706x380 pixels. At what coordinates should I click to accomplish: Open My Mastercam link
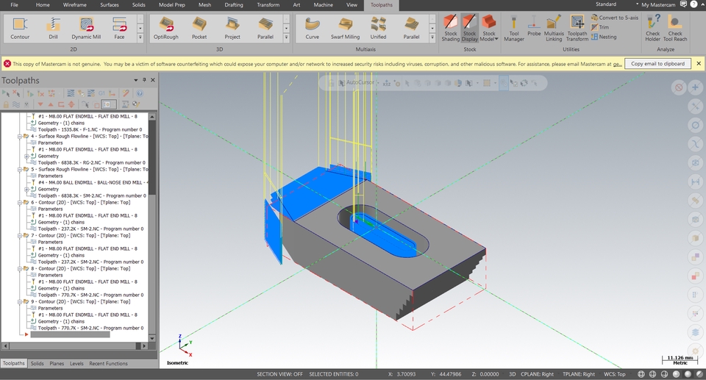[x=658, y=5]
